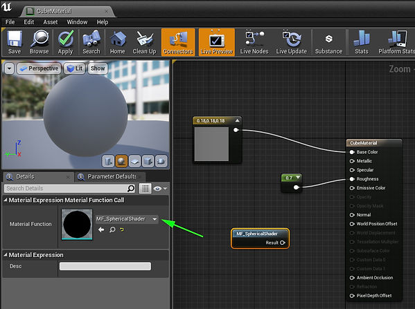
Task: Open the Asset menu
Action: (x=51, y=22)
